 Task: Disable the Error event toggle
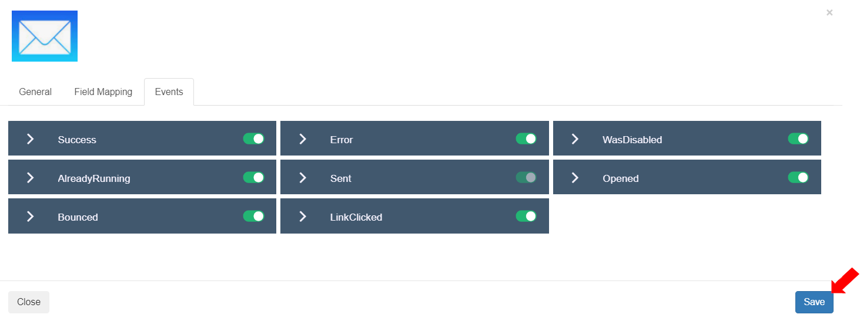click(526, 138)
